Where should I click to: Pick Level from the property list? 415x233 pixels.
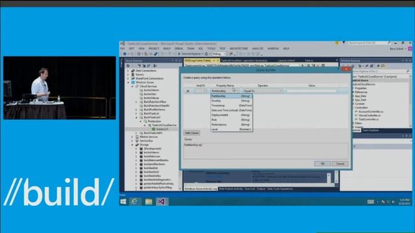[x=231, y=129]
